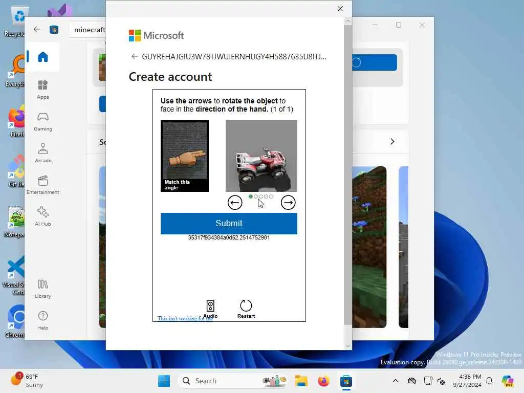Viewport: 524px width, 393px height.
Task: Open the Minecraft screenshot thumbnail in Store
Action: (x=369, y=247)
